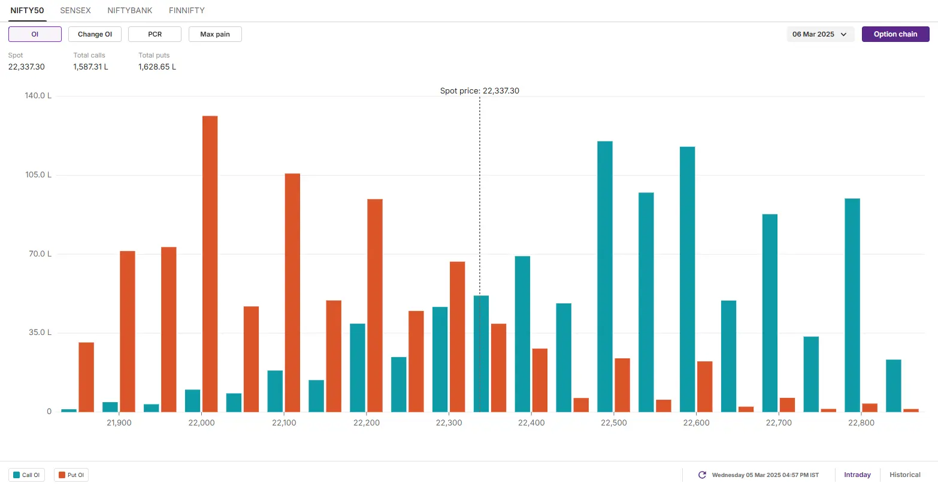
Task: Select the Change OI view button
Action: click(95, 34)
